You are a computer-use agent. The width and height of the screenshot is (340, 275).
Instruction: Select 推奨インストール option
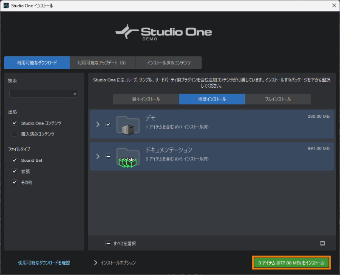[212, 99]
